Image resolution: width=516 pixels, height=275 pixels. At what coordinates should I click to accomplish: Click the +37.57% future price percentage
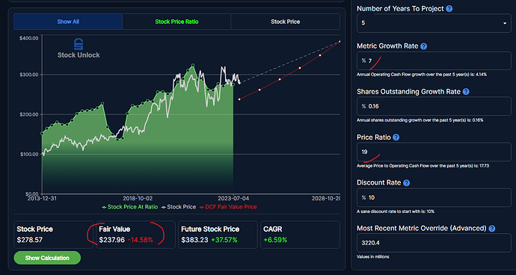point(224,240)
